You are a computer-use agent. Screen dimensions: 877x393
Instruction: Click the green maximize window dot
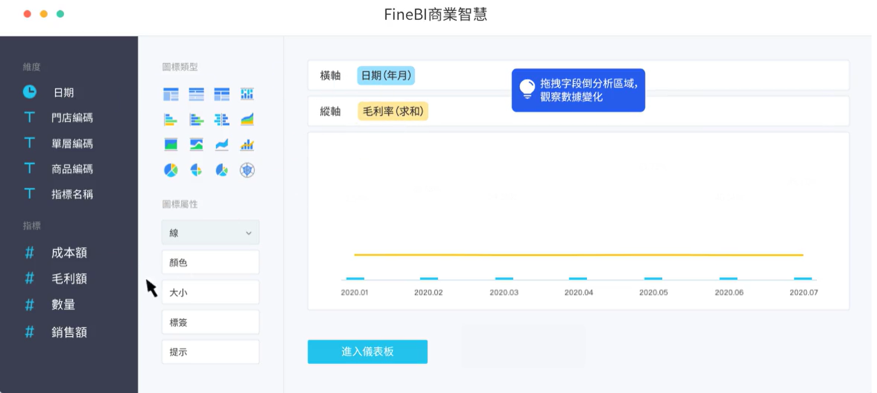tap(60, 14)
